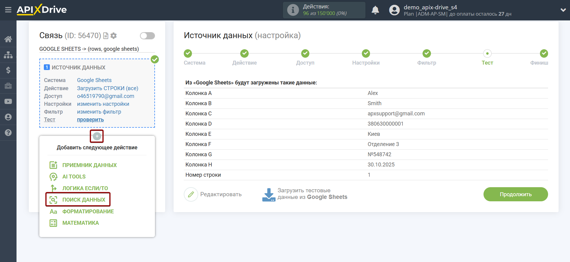Click the copy document icon beside the connection ID
Image resolution: width=570 pixels, height=262 pixels.
click(106, 36)
